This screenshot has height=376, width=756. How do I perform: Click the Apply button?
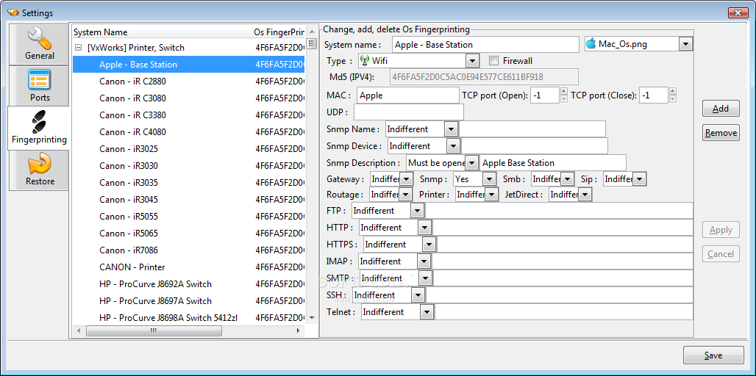click(x=721, y=230)
